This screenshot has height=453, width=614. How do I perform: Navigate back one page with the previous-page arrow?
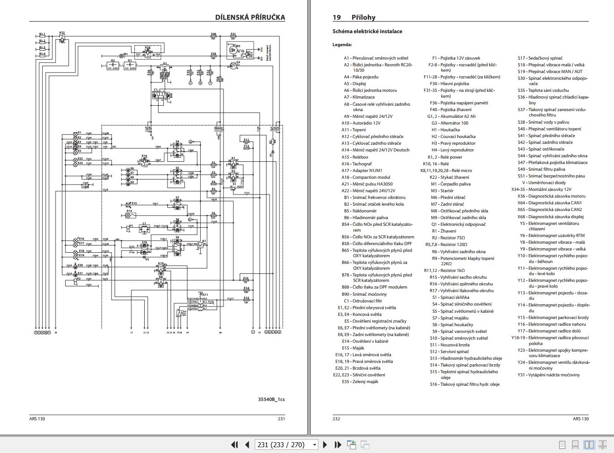(246, 444)
